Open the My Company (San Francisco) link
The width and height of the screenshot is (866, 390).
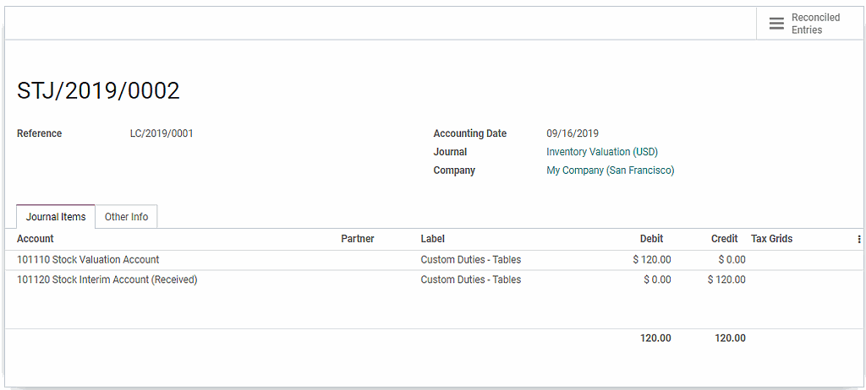click(x=610, y=171)
